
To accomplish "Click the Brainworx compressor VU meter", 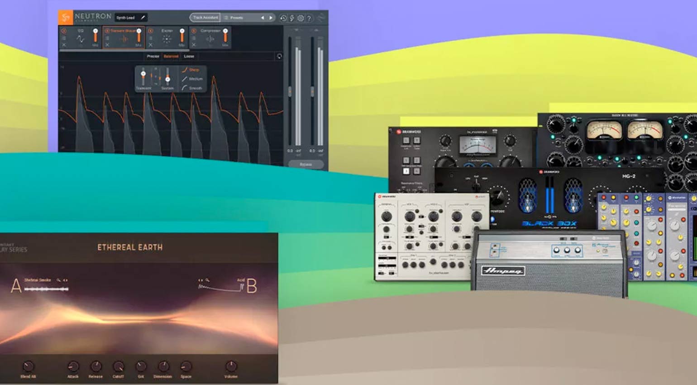I will 477,144.
